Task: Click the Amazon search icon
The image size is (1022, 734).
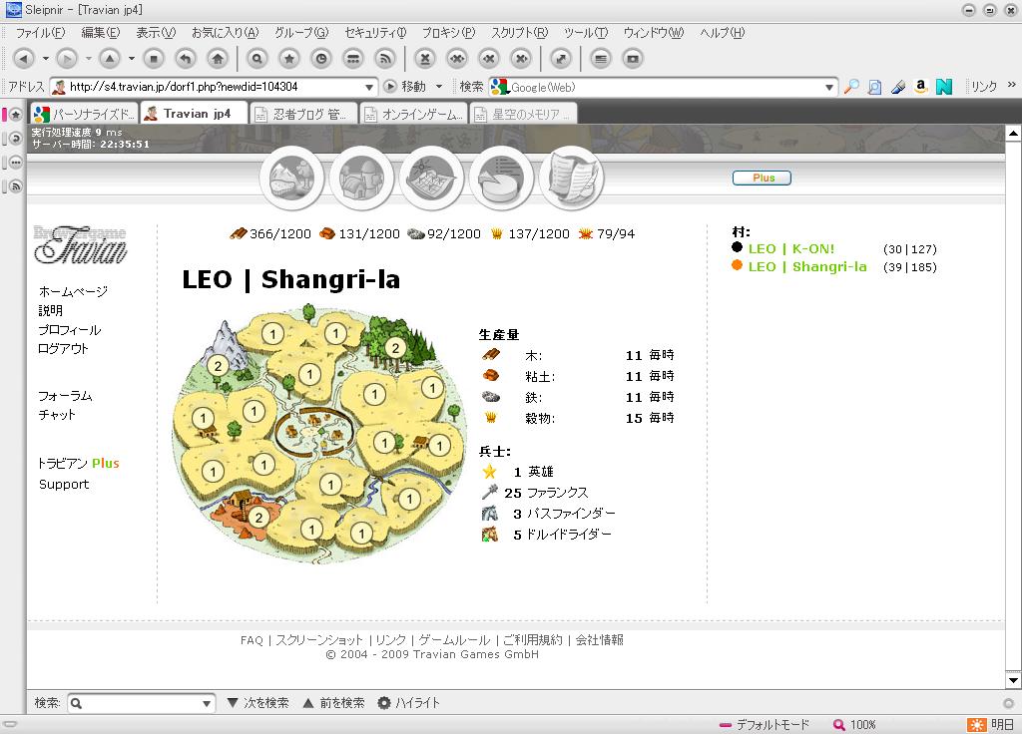Action: coord(921,87)
